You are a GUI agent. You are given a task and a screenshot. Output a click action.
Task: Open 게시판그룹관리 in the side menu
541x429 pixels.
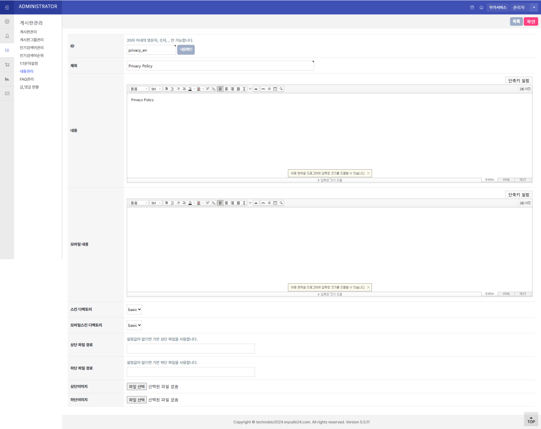coord(31,40)
